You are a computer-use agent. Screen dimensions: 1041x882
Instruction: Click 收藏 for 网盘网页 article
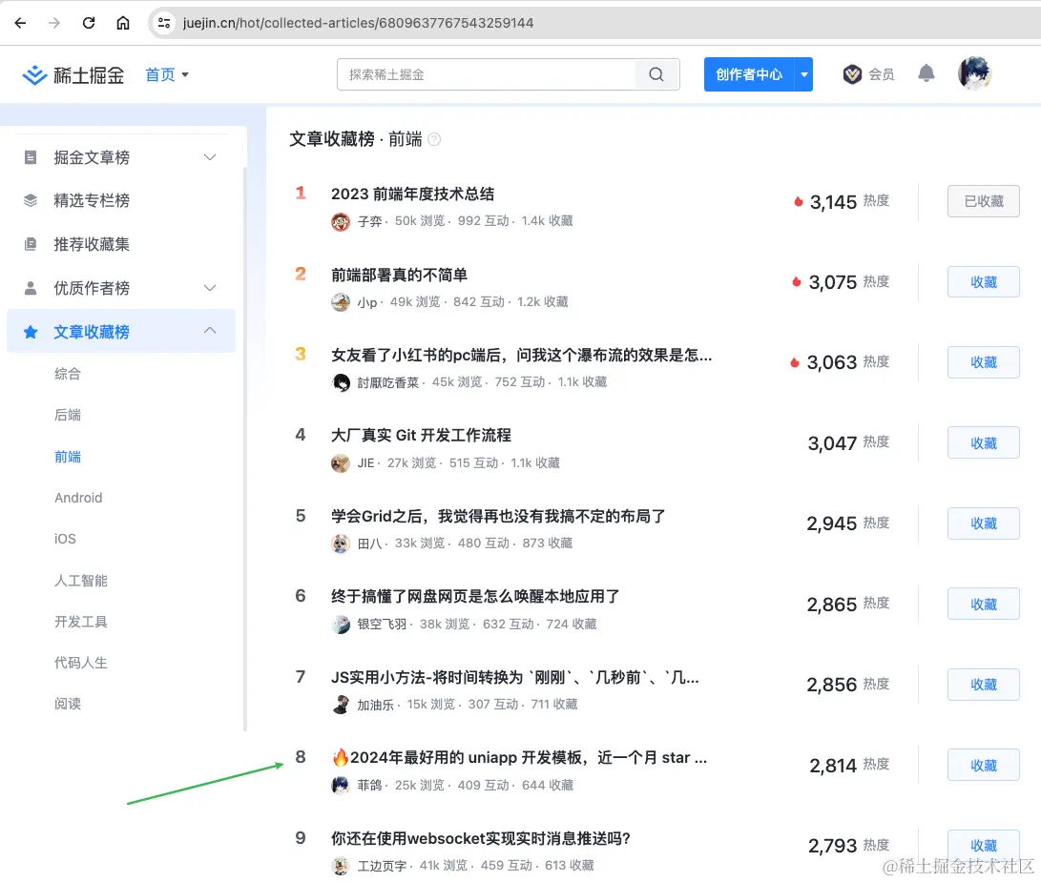pyautogui.click(x=983, y=604)
